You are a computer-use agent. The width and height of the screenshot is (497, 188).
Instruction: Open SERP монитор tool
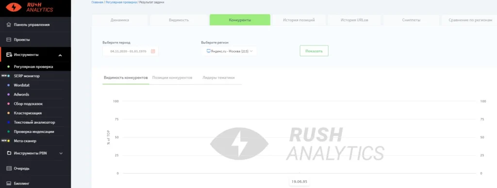coord(27,76)
